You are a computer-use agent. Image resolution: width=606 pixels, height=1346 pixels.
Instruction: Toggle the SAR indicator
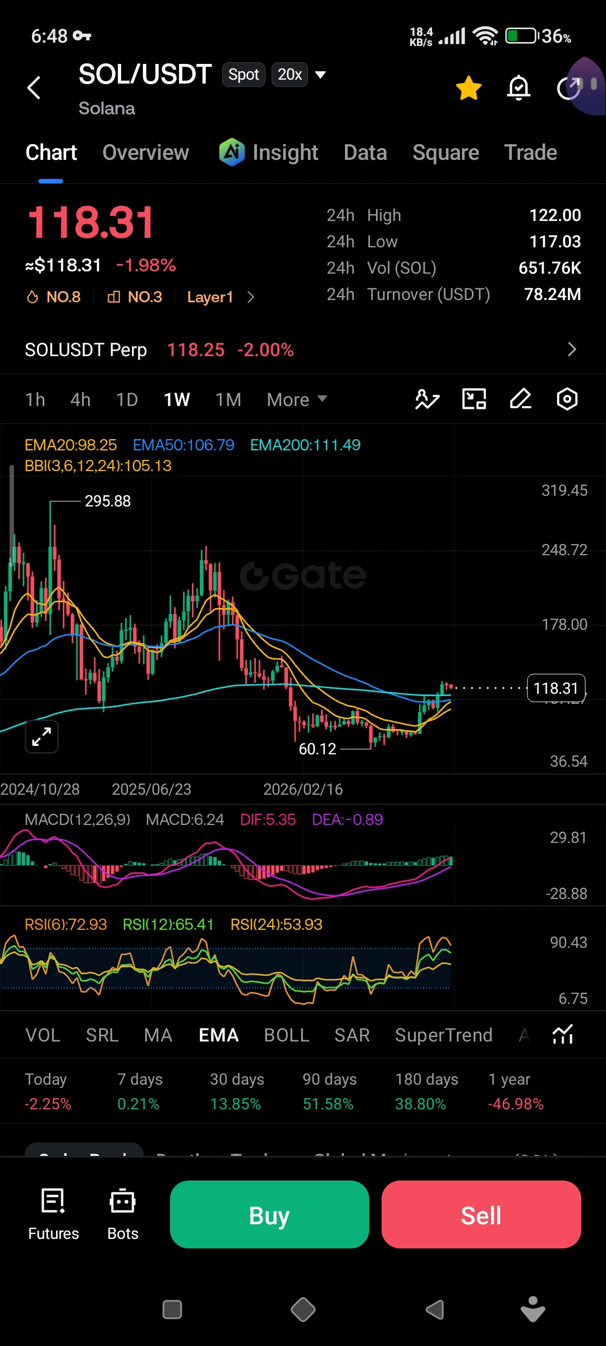coord(352,1035)
